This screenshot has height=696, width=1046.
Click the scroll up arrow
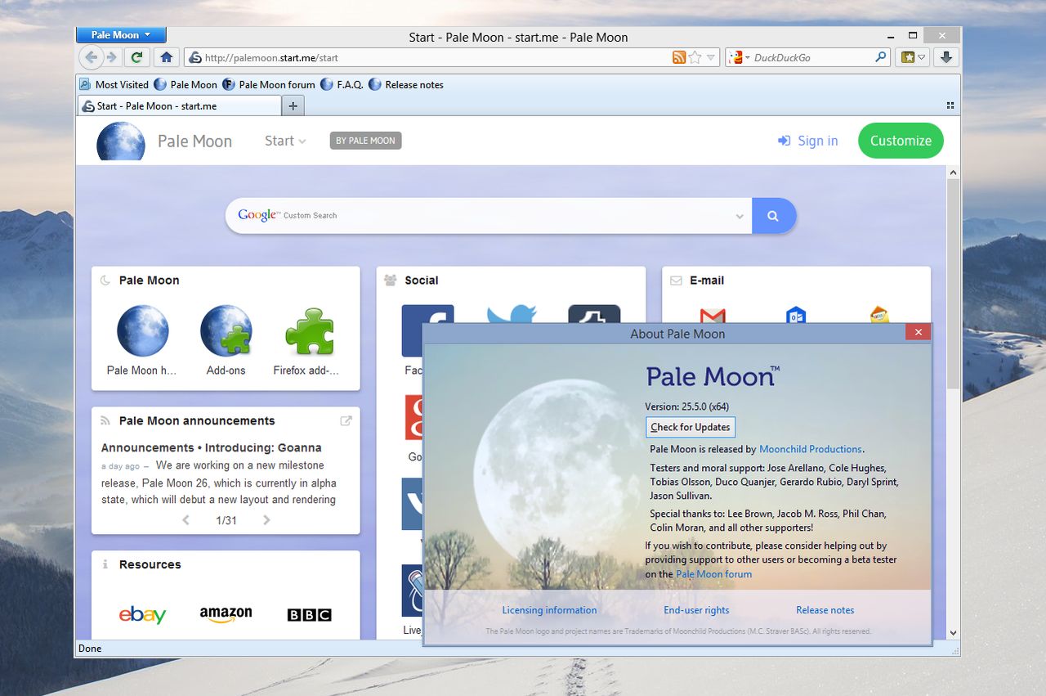tap(953, 173)
